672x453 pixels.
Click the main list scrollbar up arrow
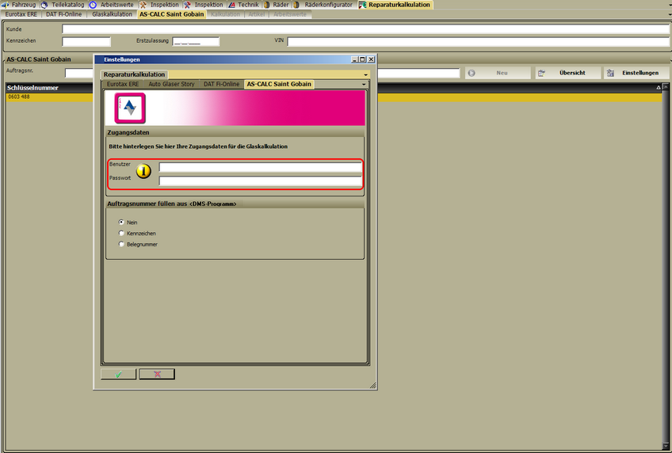coord(666,87)
